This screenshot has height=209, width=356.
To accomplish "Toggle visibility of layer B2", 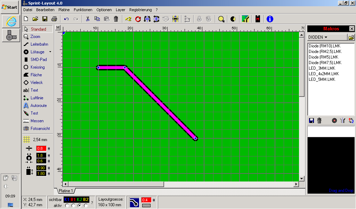I will point(86,200).
